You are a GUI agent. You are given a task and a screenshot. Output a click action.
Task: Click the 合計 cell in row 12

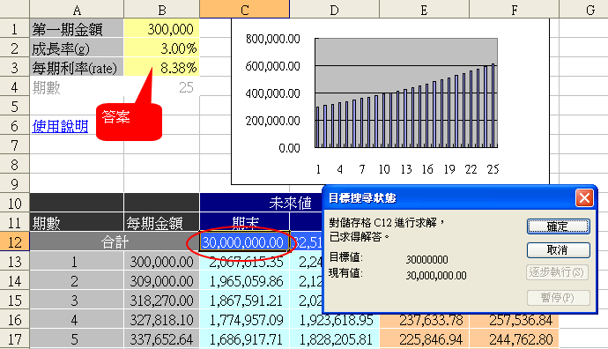click(x=115, y=242)
